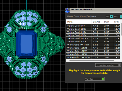Click the SPG column header

point(117,22)
